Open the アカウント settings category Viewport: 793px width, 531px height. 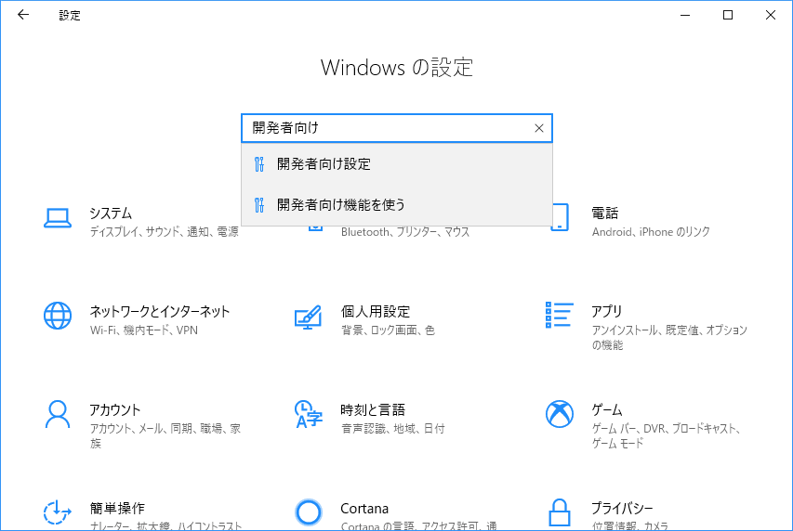(115, 410)
